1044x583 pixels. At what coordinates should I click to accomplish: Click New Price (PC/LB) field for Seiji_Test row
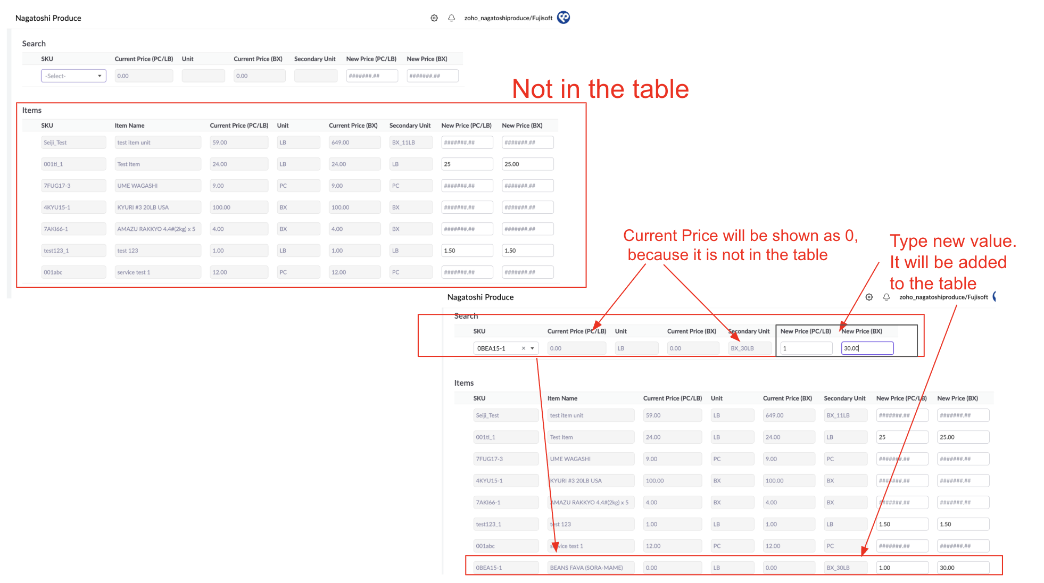point(467,143)
